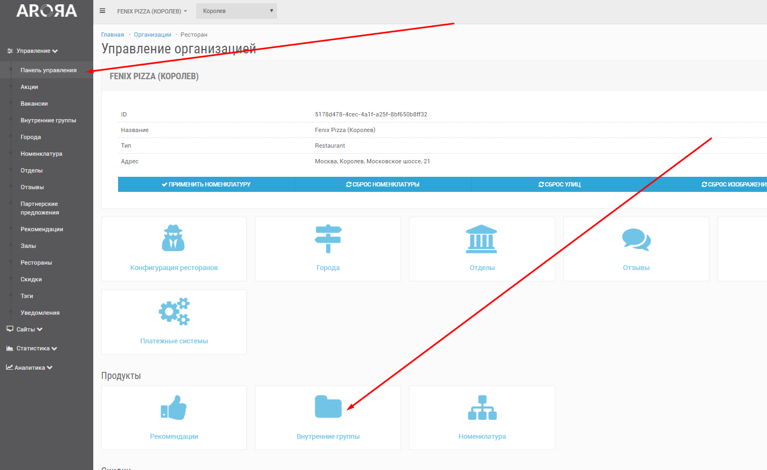
Task: Open Рестораны in sidebar
Action: coord(36,262)
